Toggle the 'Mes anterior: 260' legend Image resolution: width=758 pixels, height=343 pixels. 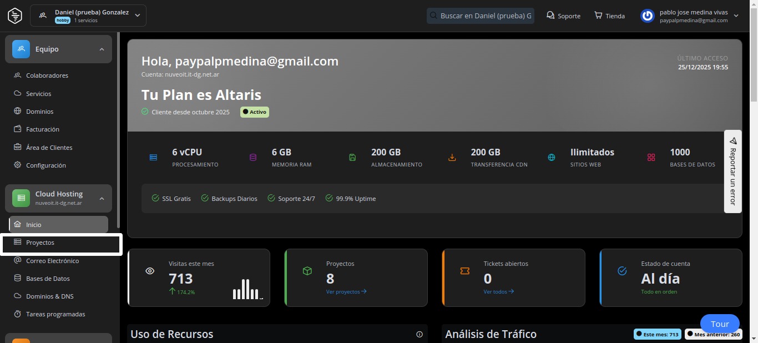712,334
